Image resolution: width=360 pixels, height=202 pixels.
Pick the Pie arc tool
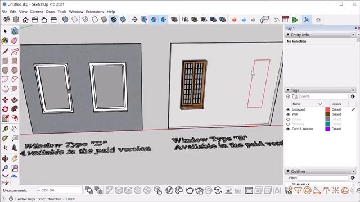(x=15, y=89)
